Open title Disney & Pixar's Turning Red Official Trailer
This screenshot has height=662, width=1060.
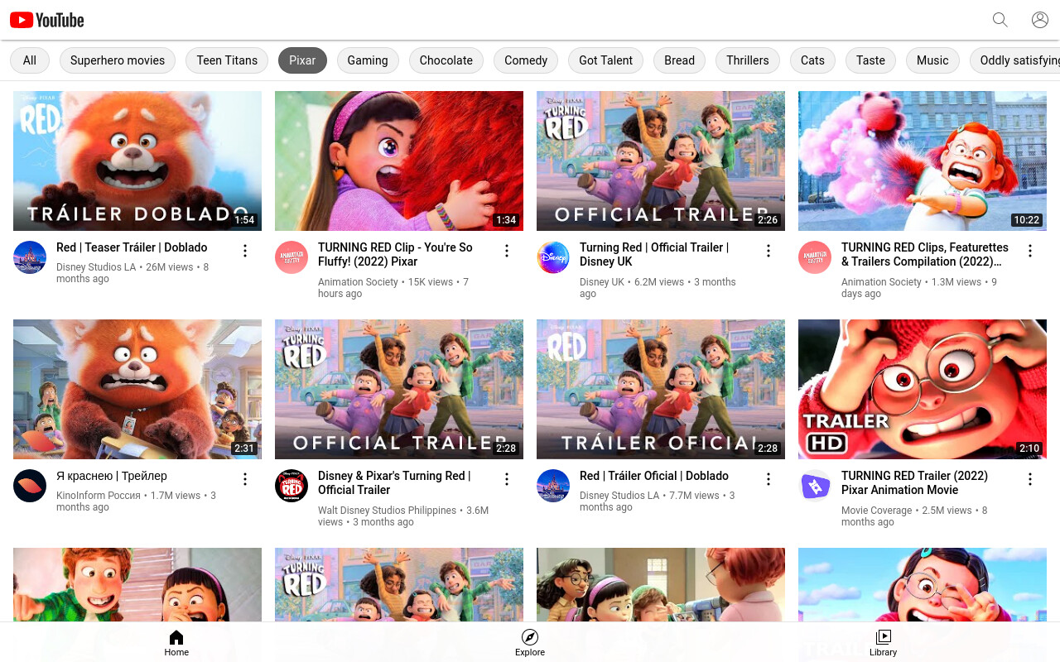[x=394, y=482]
